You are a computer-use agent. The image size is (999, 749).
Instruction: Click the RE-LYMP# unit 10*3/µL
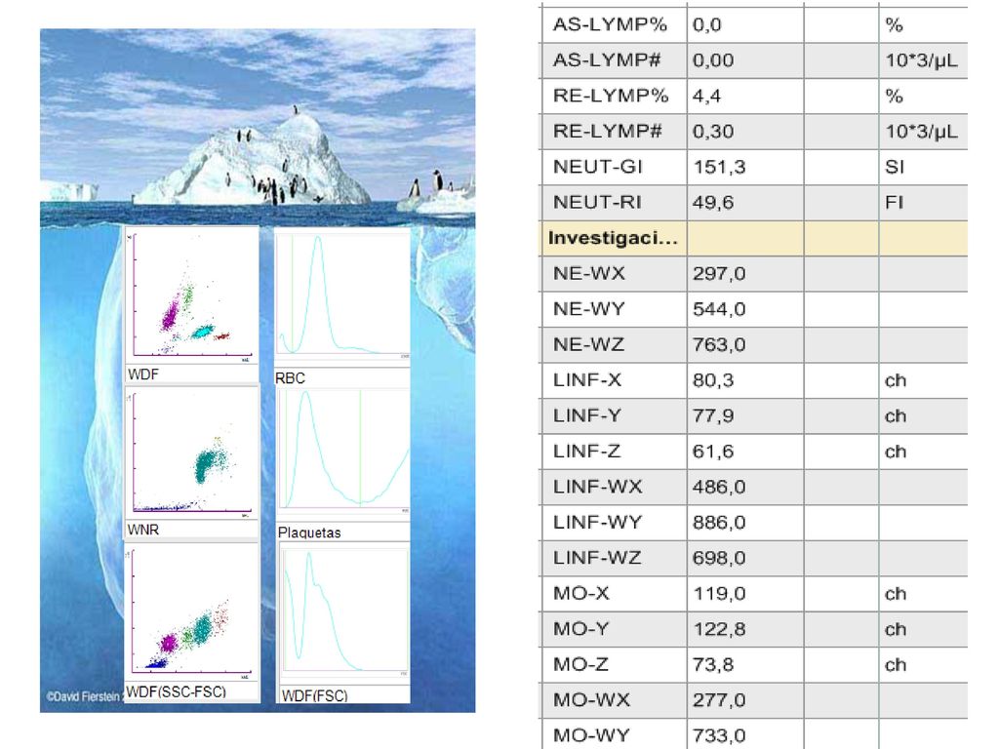pos(921,132)
